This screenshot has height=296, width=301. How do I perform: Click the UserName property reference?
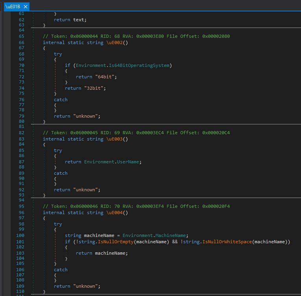tap(128, 162)
